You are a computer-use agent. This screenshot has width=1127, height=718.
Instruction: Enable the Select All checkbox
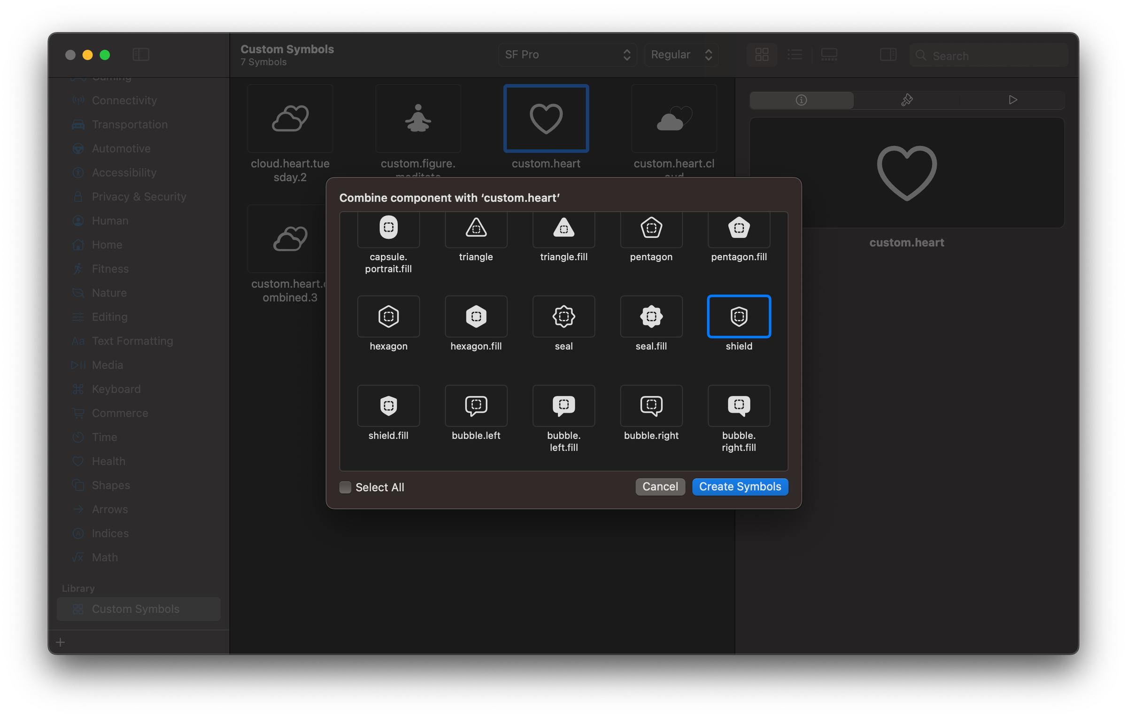[x=345, y=487]
